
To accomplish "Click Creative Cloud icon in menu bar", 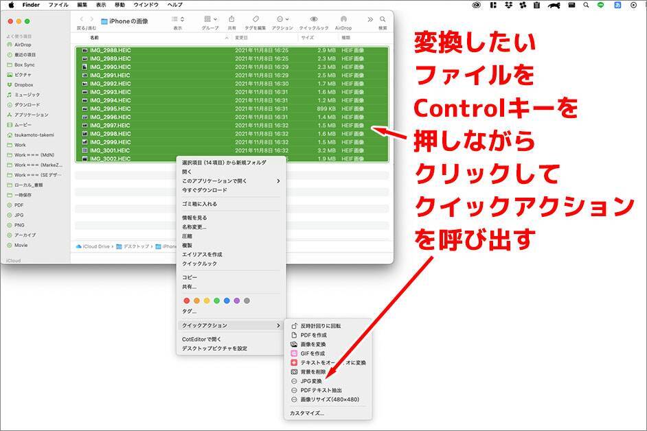I will (476, 5).
